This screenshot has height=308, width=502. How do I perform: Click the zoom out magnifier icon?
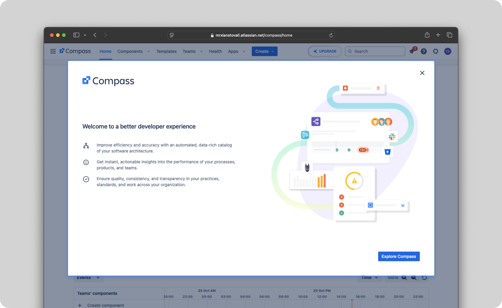[414, 278]
